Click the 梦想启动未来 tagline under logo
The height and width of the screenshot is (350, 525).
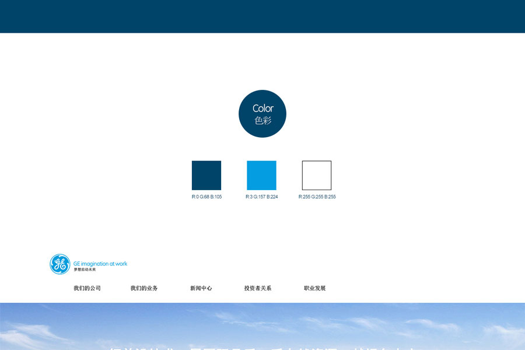pos(85,269)
